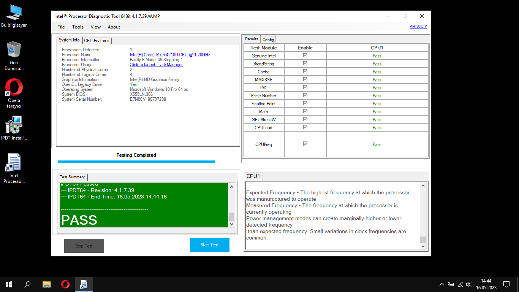Image resolution: width=519 pixels, height=292 pixels.
Task: Toggle the Genuine Intel enable checkbox
Action: click(305, 56)
